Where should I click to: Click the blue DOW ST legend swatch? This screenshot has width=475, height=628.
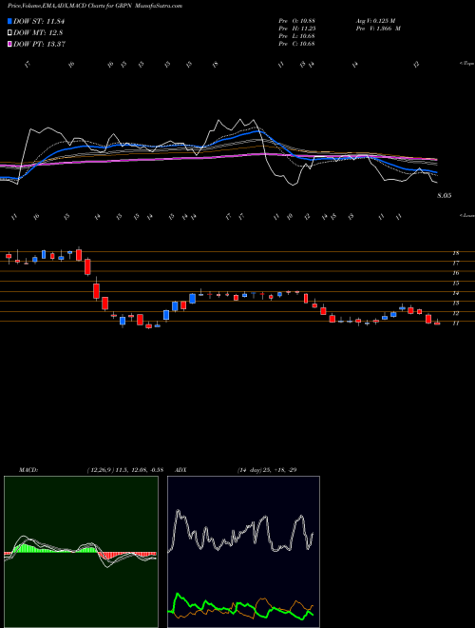pyautogui.click(x=10, y=21)
